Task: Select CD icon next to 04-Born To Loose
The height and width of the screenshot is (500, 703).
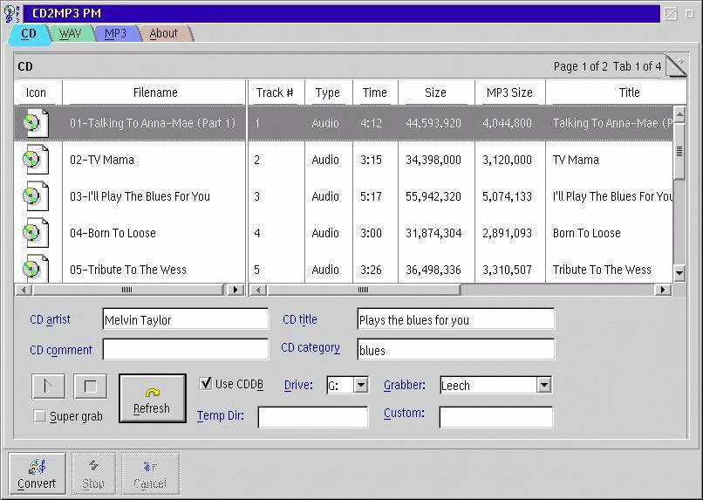Action: tap(36, 233)
